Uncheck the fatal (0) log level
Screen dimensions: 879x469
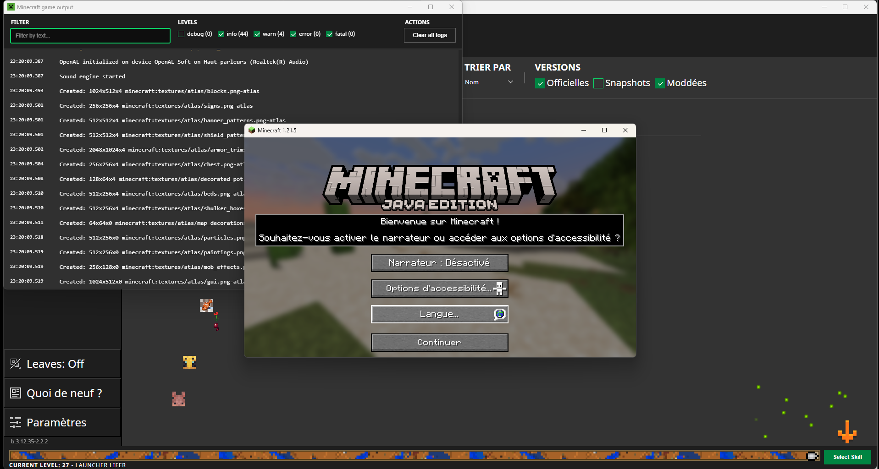click(x=329, y=34)
